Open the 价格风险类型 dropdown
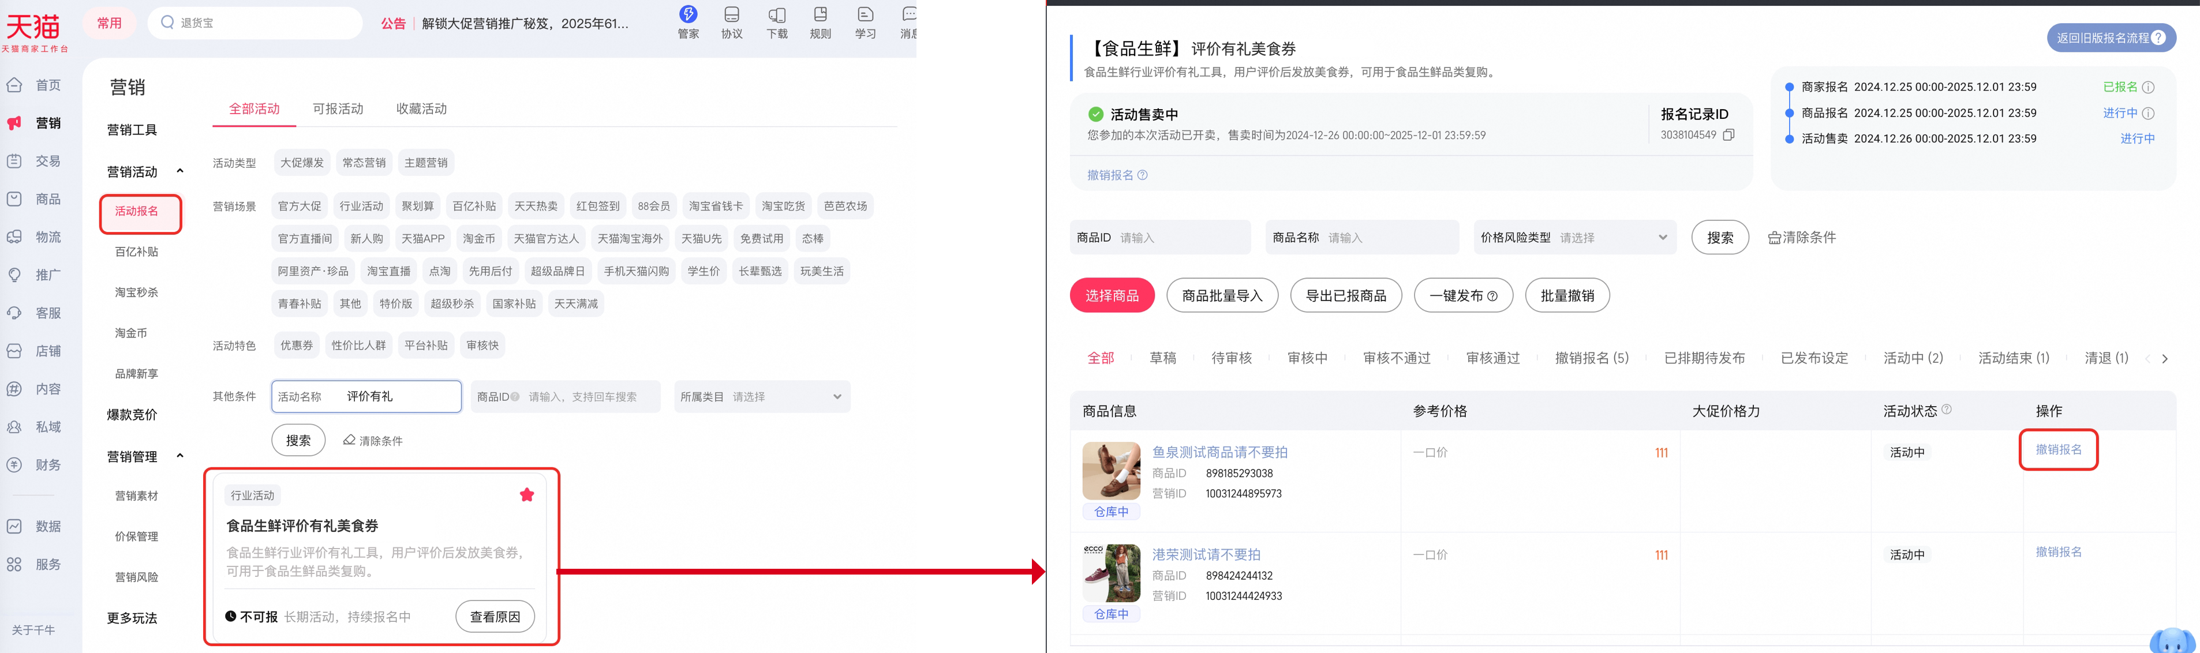Viewport: 2200px width, 653px height. pos(1575,237)
